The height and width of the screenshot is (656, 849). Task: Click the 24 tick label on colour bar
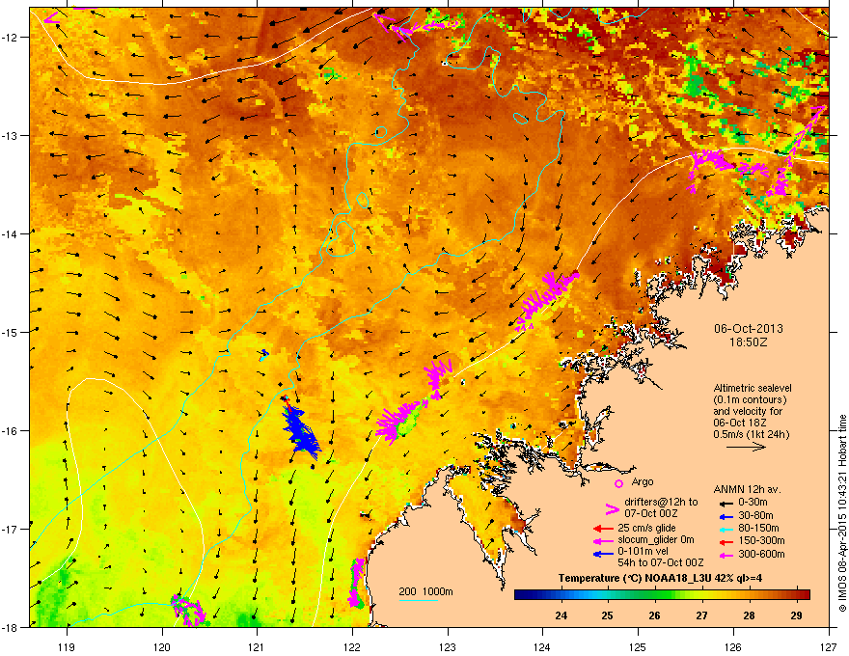click(561, 615)
